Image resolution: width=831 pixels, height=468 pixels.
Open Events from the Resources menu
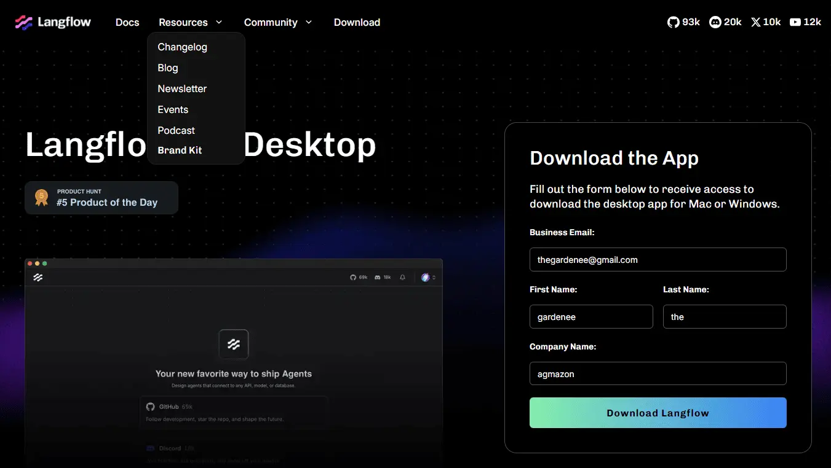point(173,109)
